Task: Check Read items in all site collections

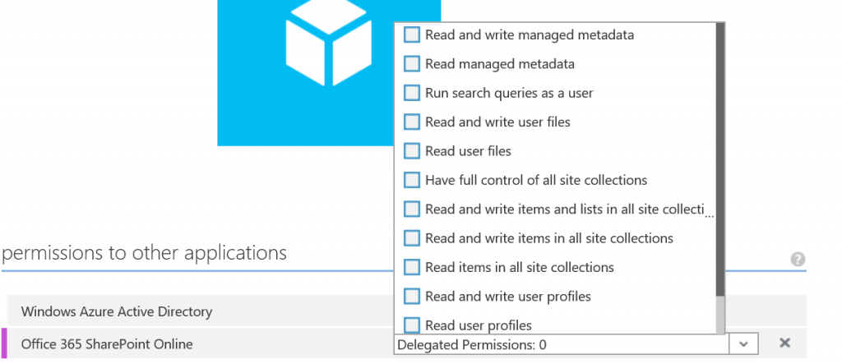Action: click(x=412, y=267)
